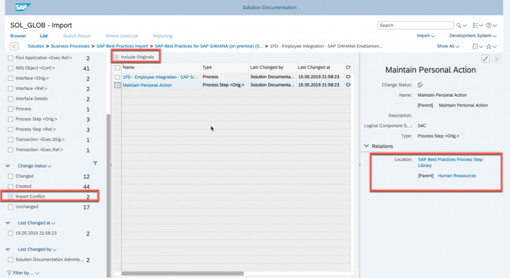This screenshot has width=510, height=278.
Task: Enable the Unchanged filter checkbox
Action: tap(10, 207)
